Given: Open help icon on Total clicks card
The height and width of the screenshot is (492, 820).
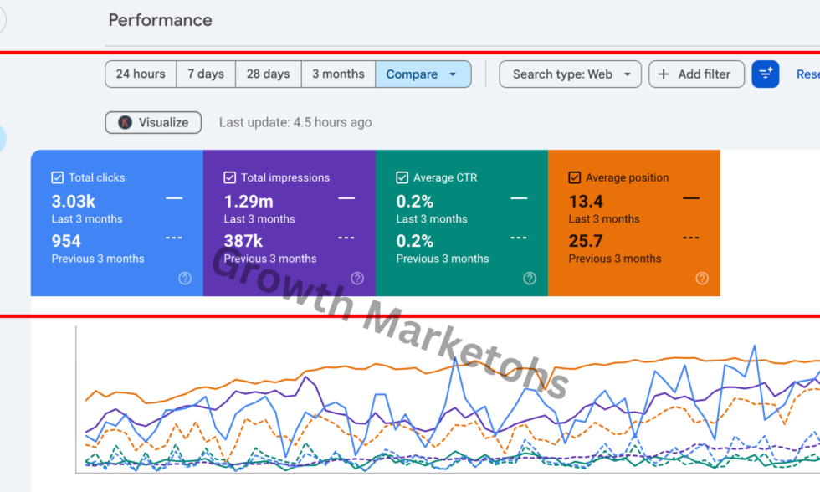Looking at the screenshot, I should pos(185,278).
